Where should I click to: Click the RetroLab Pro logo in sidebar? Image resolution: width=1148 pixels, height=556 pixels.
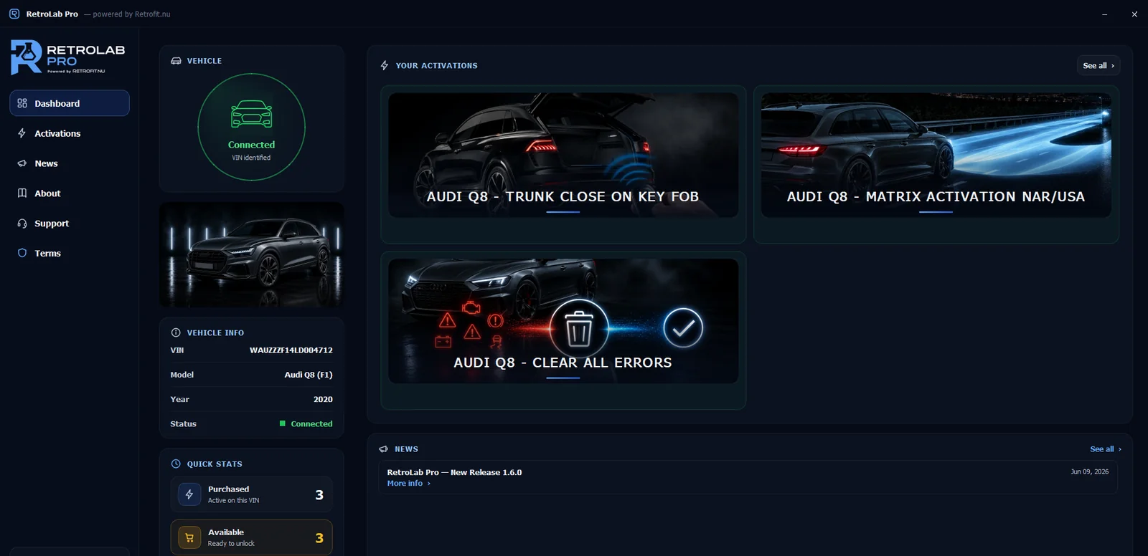(x=68, y=57)
